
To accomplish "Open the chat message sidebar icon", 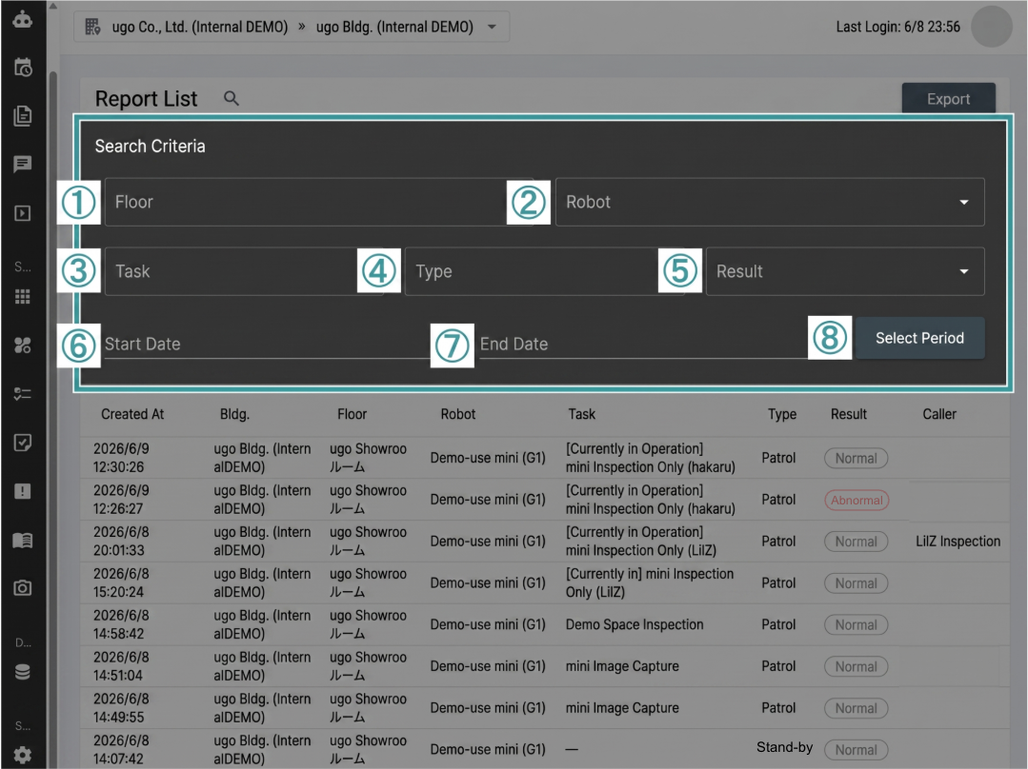I will [x=22, y=165].
